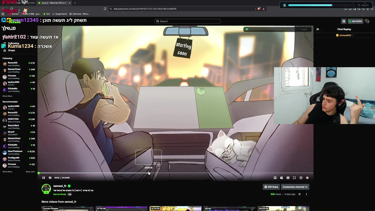This screenshot has width=375, height=211.
Task: Open DeenTheGreat in Recommended list
Action: (x=18, y=152)
